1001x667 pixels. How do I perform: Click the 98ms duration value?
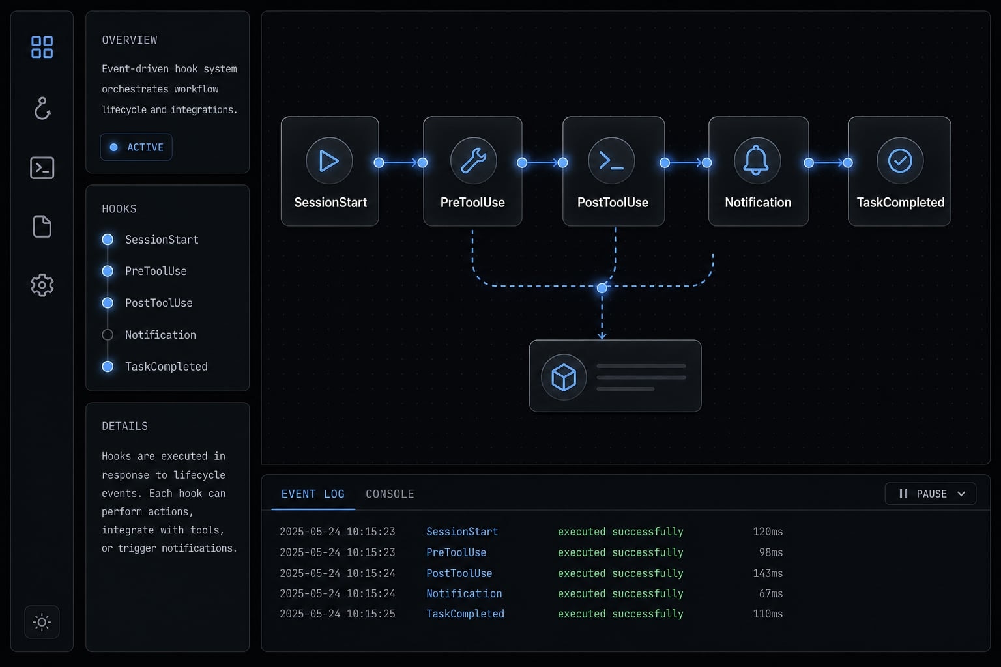771,552
